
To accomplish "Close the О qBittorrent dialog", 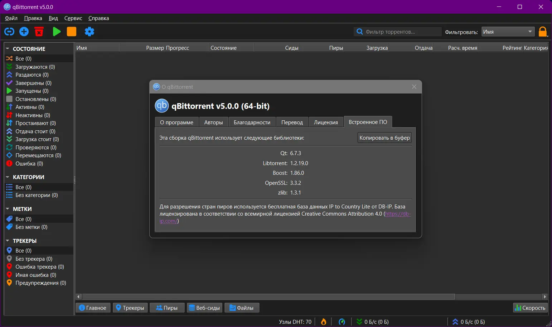I will point(414,87).
